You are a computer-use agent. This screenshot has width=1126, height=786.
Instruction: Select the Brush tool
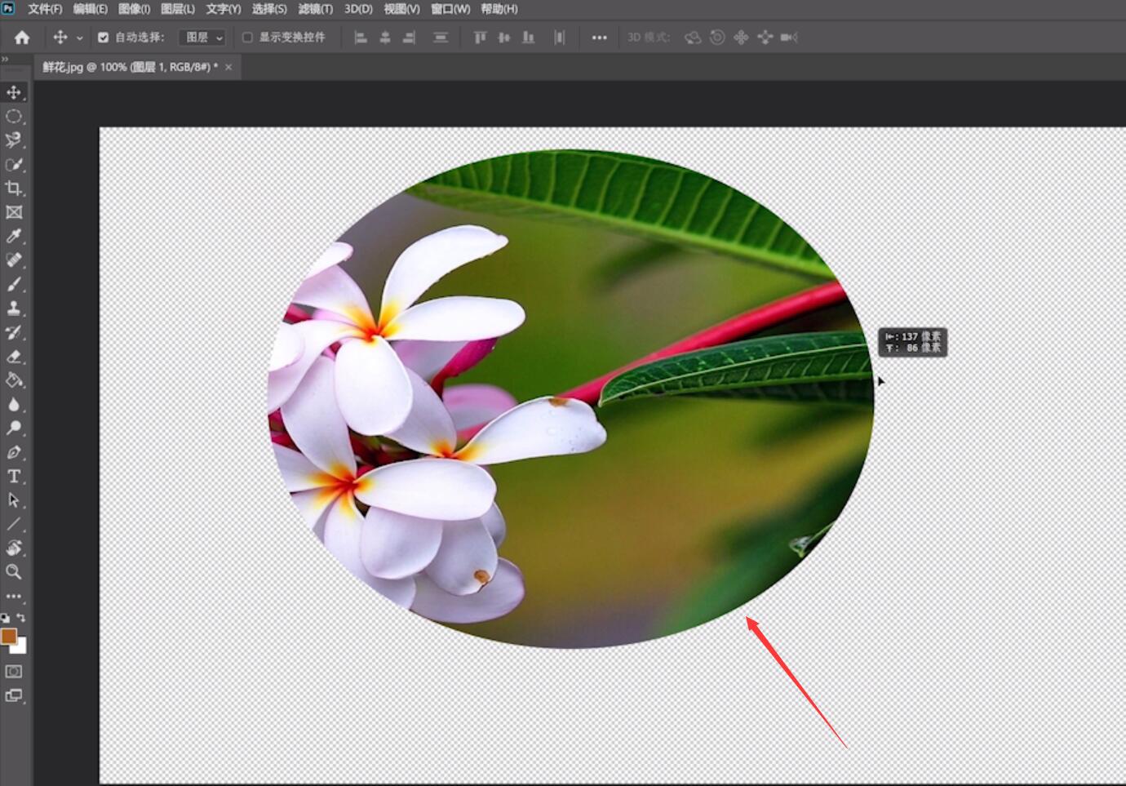(14, 284)
